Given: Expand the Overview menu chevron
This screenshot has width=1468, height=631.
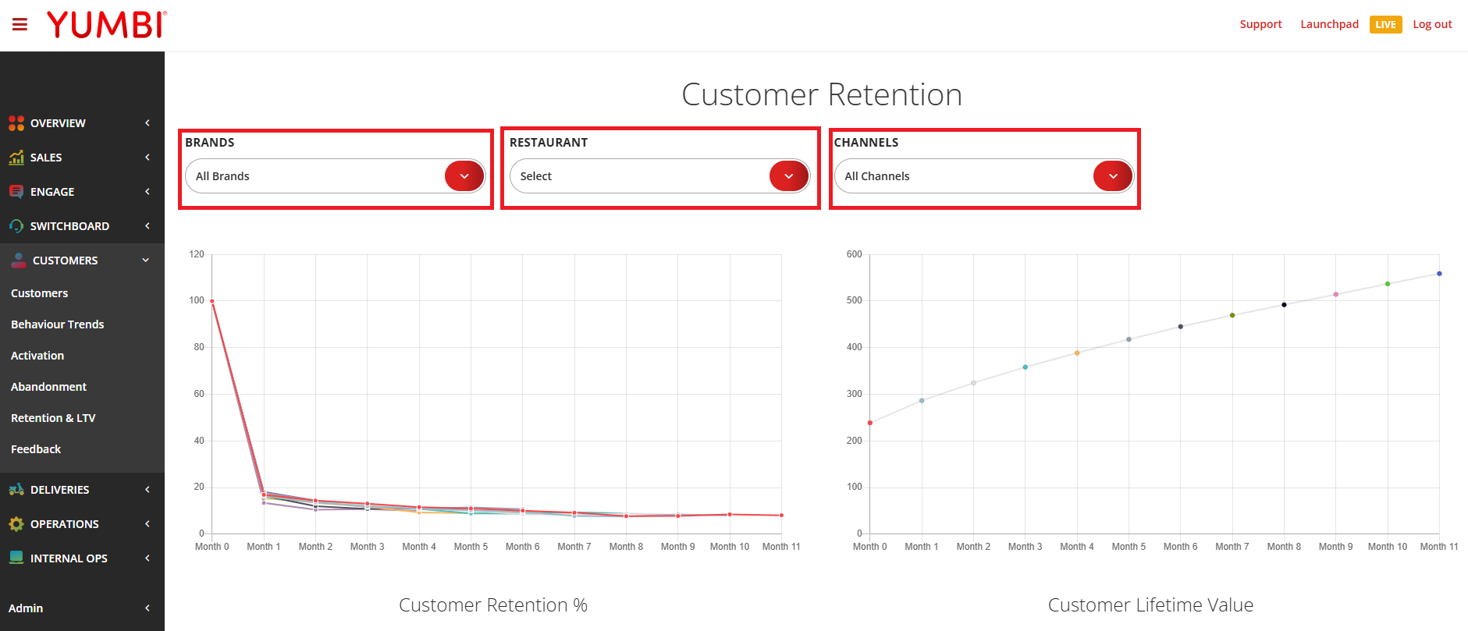Looking at the screenshot, I should tap(148, 123).
